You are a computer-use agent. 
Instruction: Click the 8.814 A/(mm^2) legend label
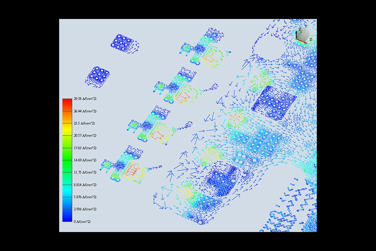tap(85, 185)
